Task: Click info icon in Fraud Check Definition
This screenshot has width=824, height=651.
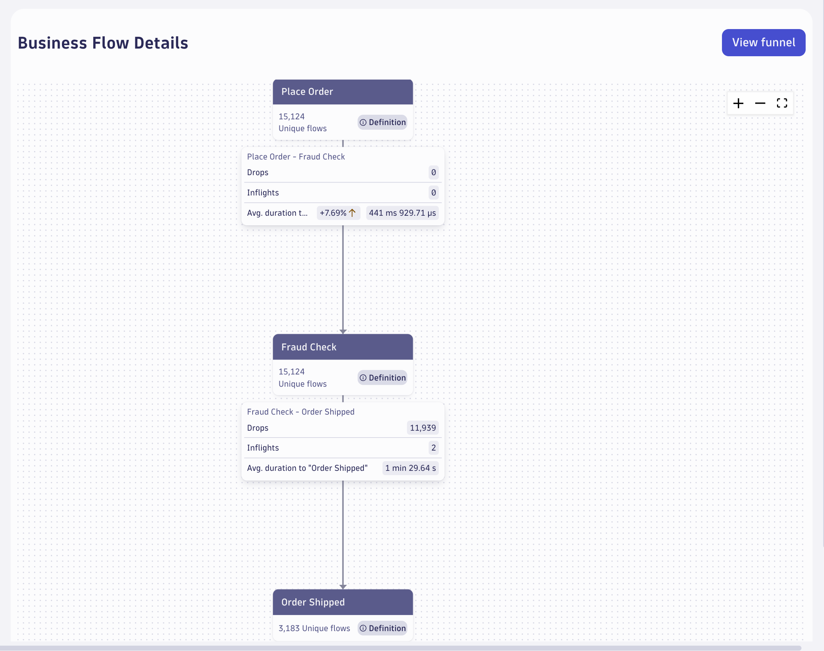Action: [363, 378]
